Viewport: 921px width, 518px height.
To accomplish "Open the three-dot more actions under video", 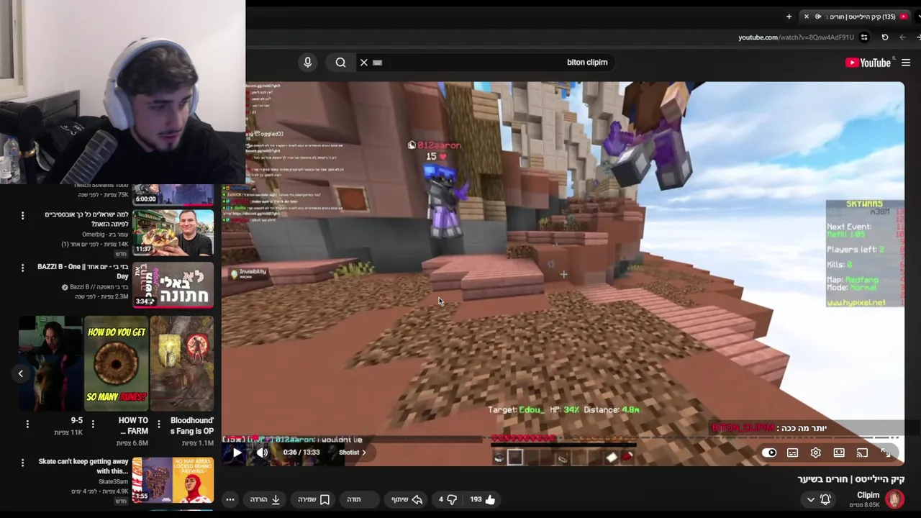I will 230,499.
